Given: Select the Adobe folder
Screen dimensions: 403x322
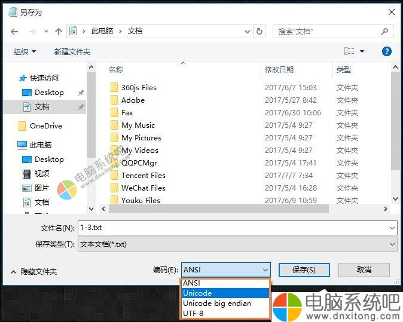Looking at the screenshot, I should (x=133, y=100).
